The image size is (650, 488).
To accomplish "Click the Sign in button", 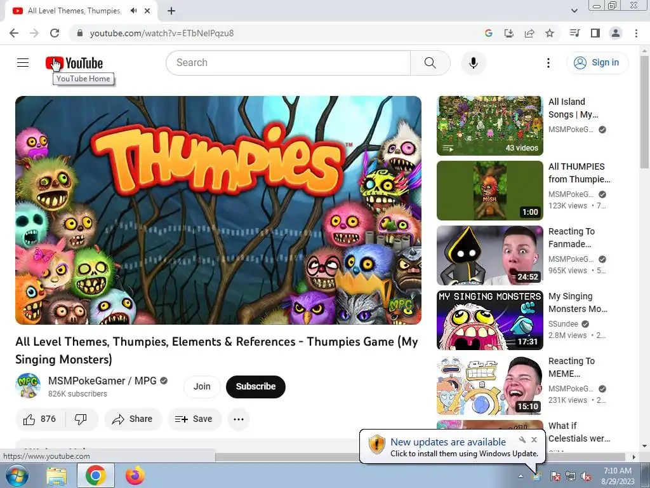I will [x=597, y=63].
